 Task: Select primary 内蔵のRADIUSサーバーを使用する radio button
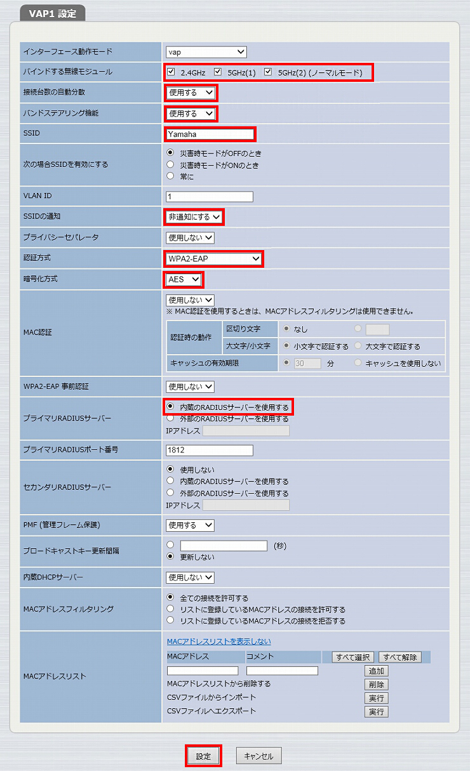point(170,407)
